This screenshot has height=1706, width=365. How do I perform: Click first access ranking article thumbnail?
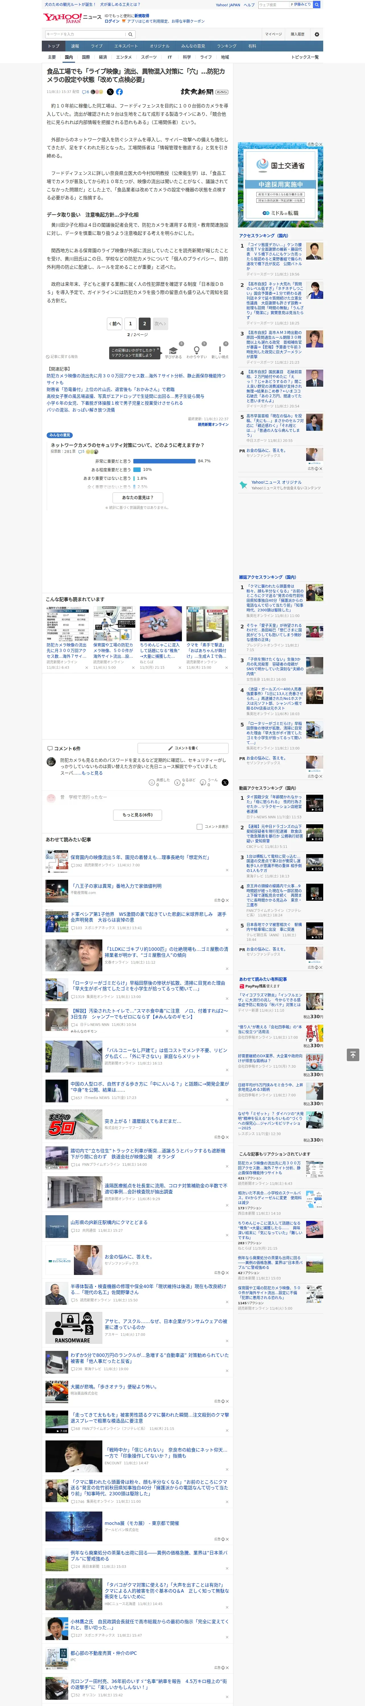coord(315,251)
